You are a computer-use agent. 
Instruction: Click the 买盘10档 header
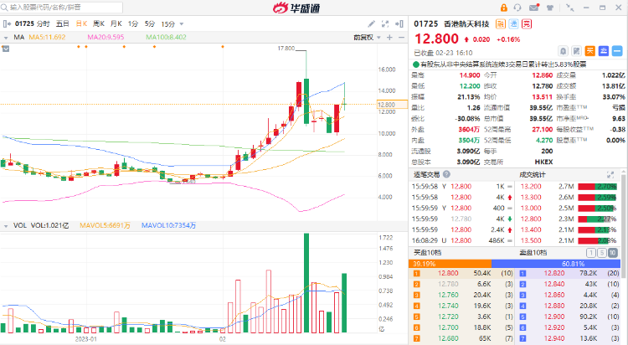[427, 252]
